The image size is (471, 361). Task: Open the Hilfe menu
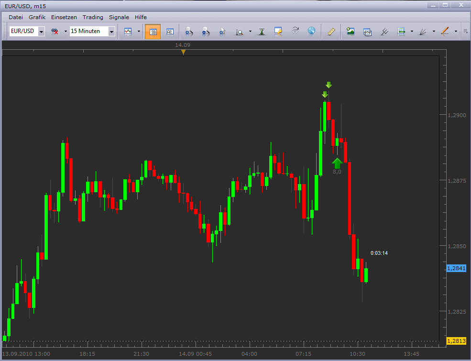tap(141, 17)
